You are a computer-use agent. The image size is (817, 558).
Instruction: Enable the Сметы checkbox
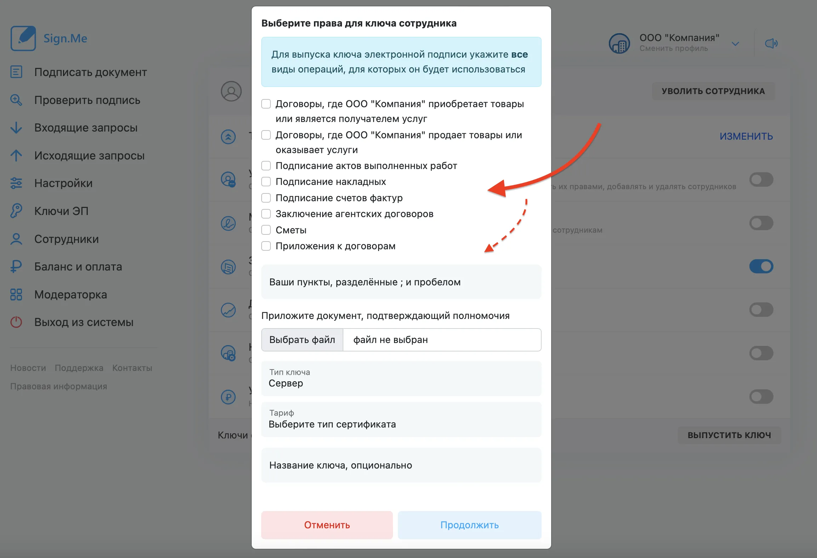pyautogui.click(x=266, y=230)
